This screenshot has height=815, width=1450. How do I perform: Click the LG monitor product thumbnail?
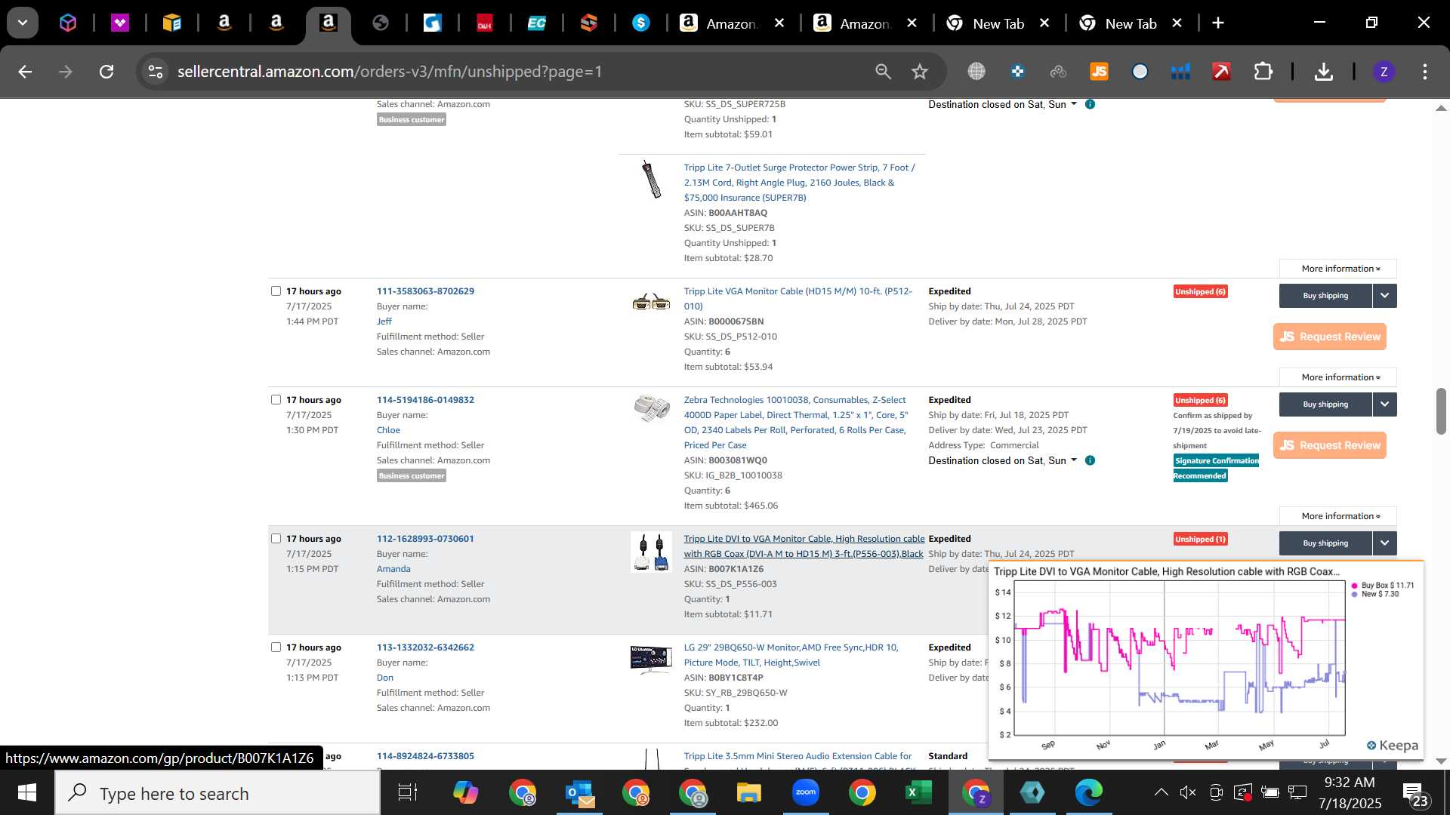click(651, 659)
